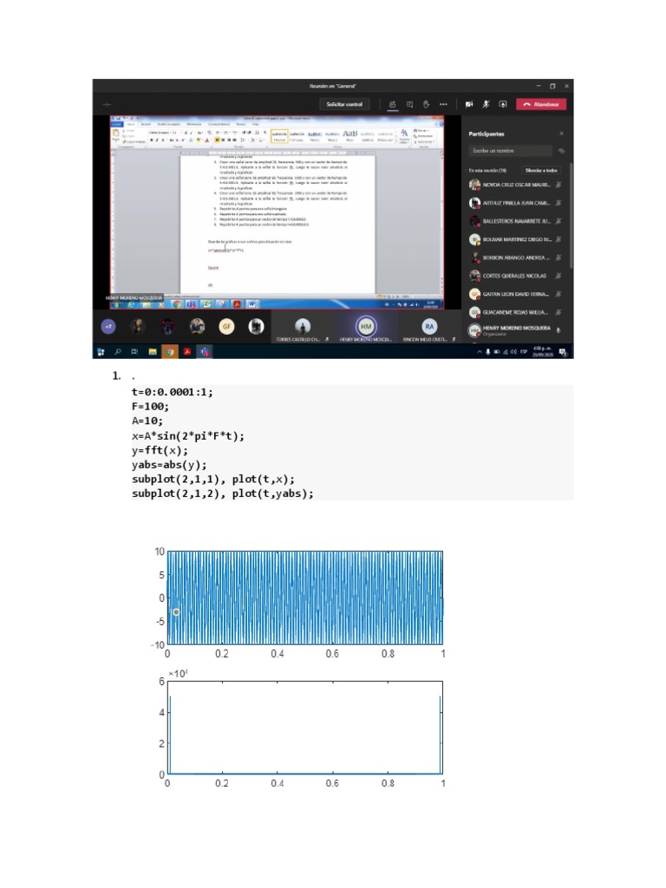Viewport: 666px width, 888px height.
Task: Open the notification center icon
Action: click(x=562, y=352)
